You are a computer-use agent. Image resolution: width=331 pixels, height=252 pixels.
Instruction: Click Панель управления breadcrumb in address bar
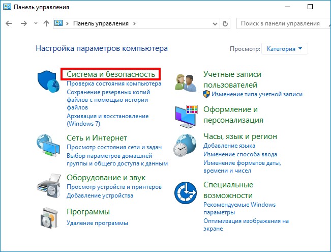click(x=102, y=23)
